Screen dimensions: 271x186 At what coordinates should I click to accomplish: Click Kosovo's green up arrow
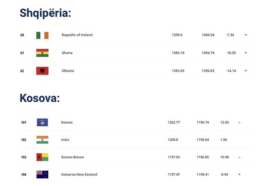coord(239,122)
